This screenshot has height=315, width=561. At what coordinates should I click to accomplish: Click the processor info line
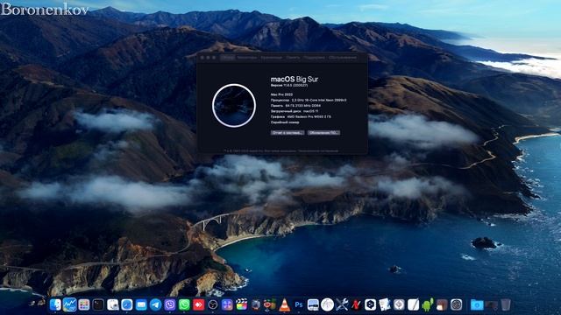pyautogui.click(x=309, y=101)
